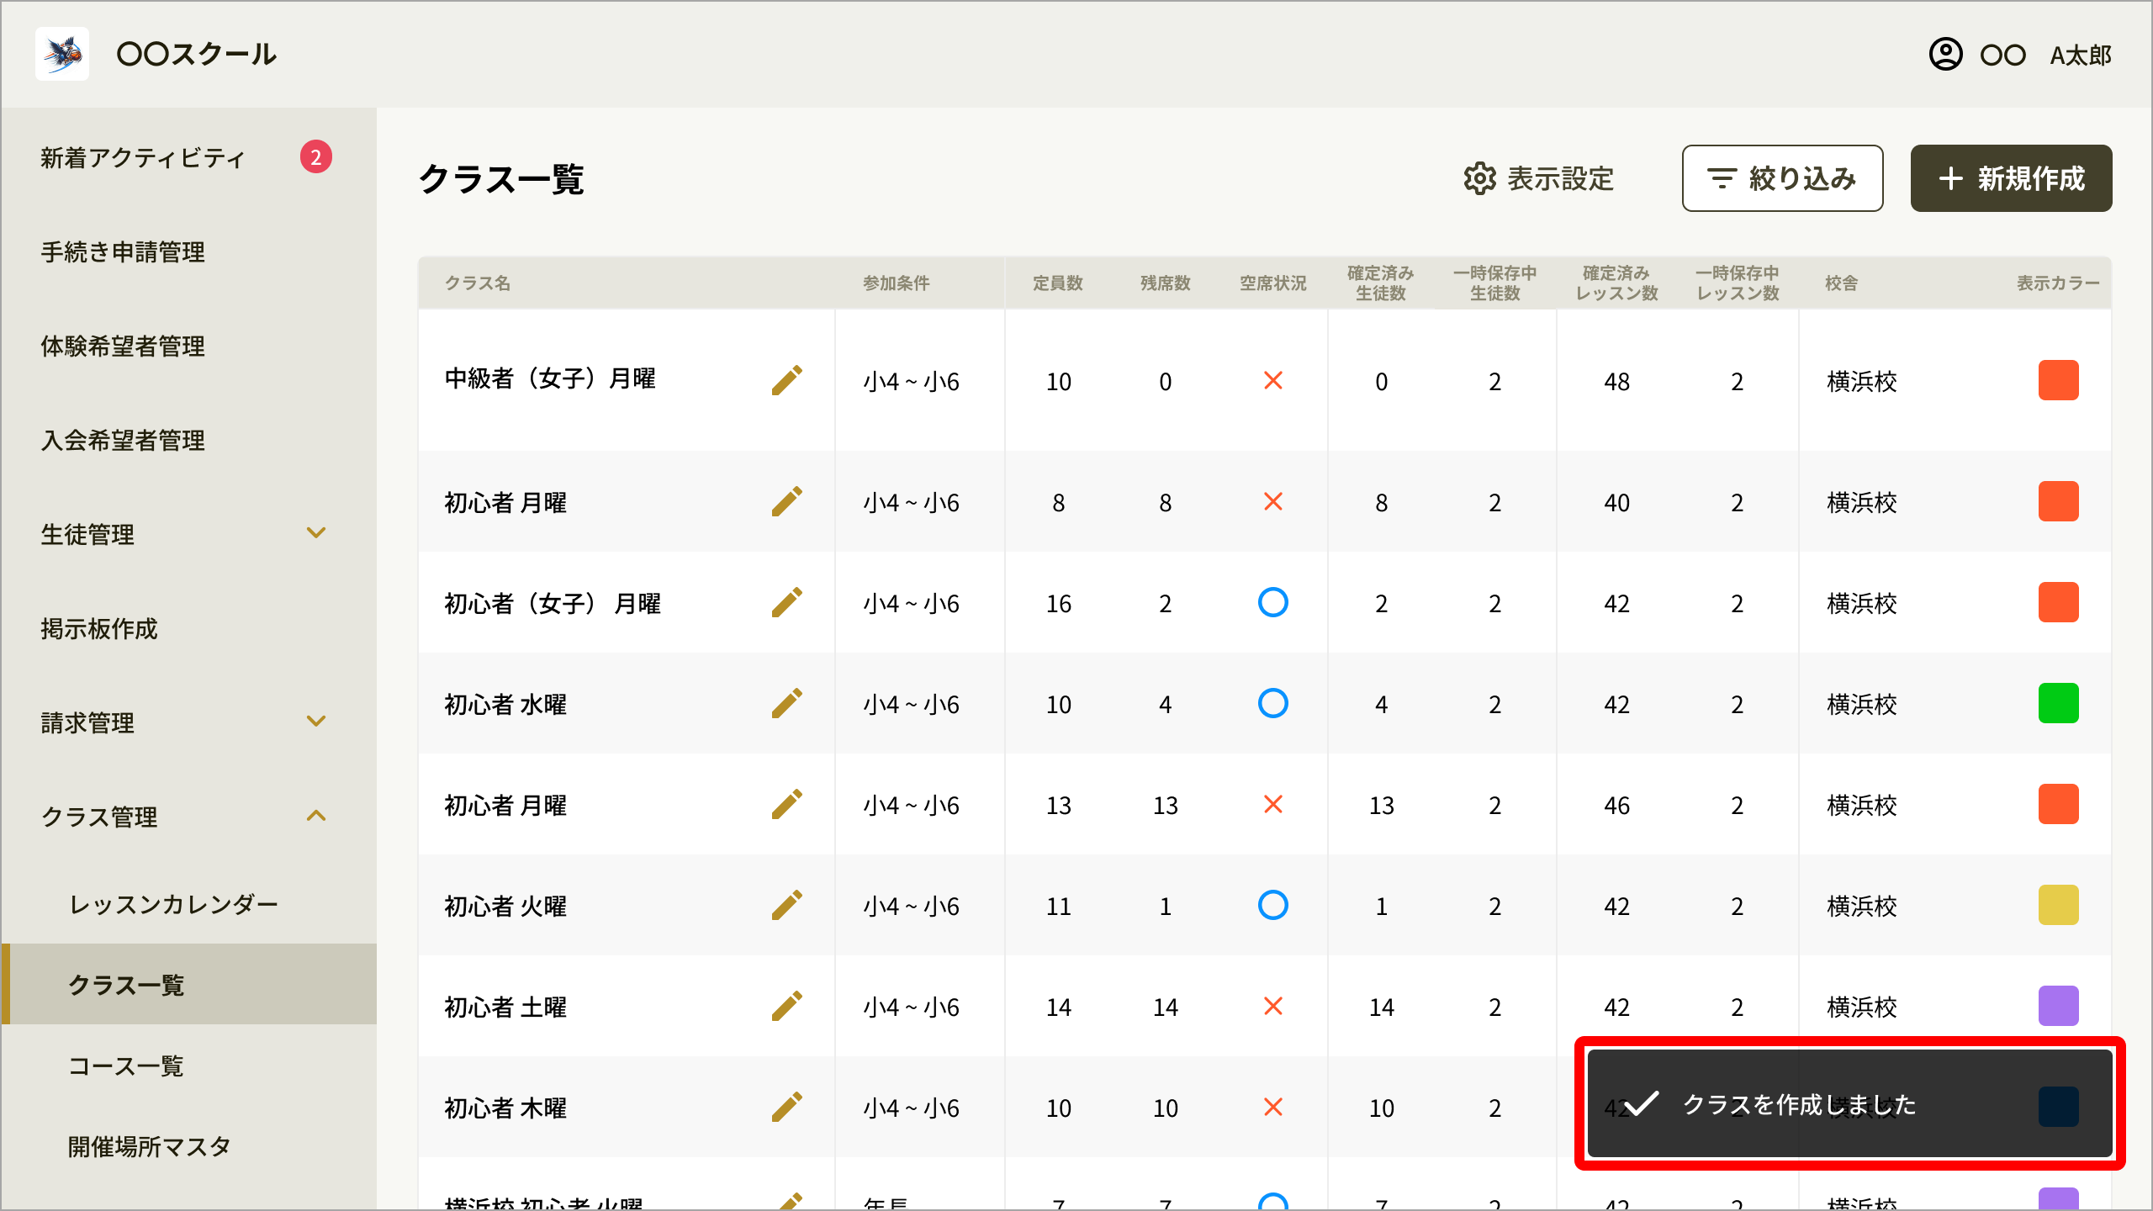Click 表示設定 label
The height and width of the screenshot is (1211, 2153).
[1560, 179]
